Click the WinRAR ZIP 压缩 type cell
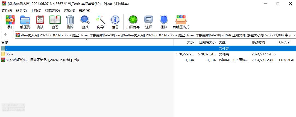 click(x=233, y=60)
